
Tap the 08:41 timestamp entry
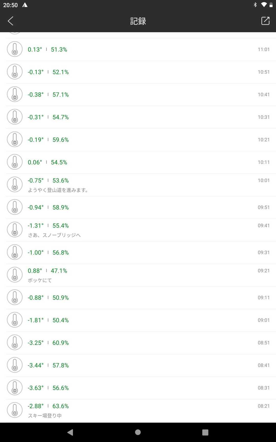263,365
